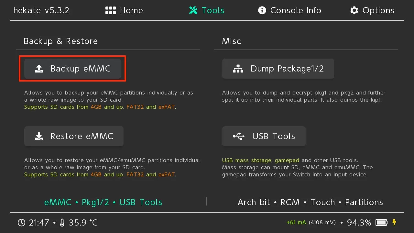The width and height of the screenshot is (414, 233).
Task: Open the Options tab
Action: (x=372, y=10)
